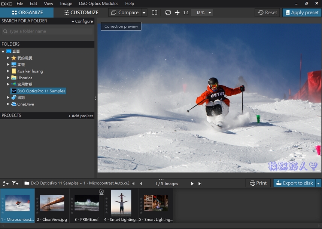Open the image filter dropdown
This screenshot has width=322, height=229.
click(15, 183)
